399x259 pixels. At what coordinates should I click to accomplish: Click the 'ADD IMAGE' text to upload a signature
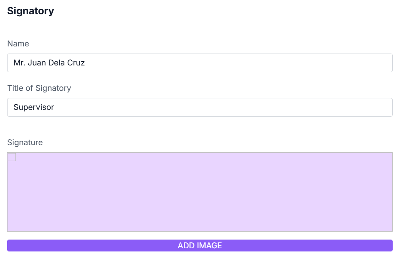coord(200,246)
